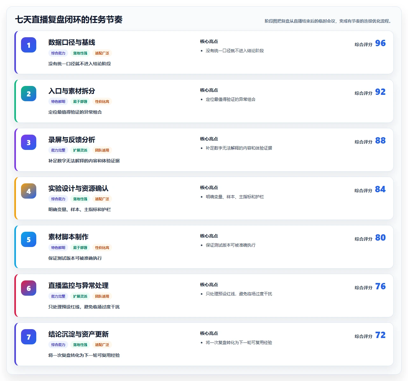Screen dimensions: 408x381
Task: Click the number 4 step badge
Action: (x=29, y=191)
